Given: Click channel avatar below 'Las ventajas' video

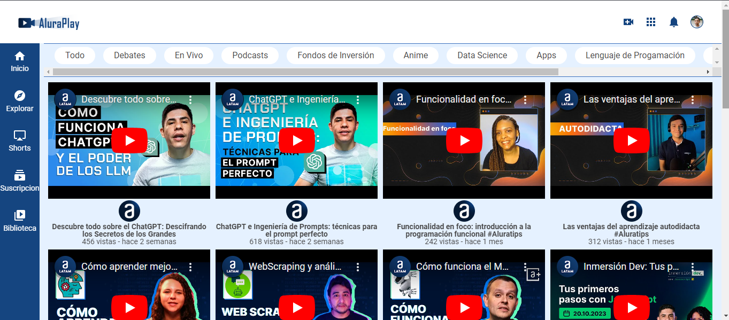Looking at the screenshot, I should (632, 211).
